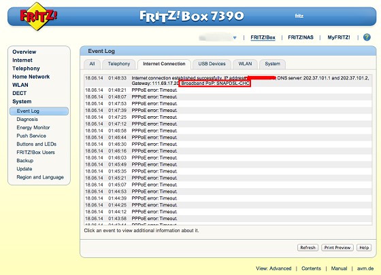The image size is (381, 275).
Task: Open Update under System
Action: pos(24,169)
